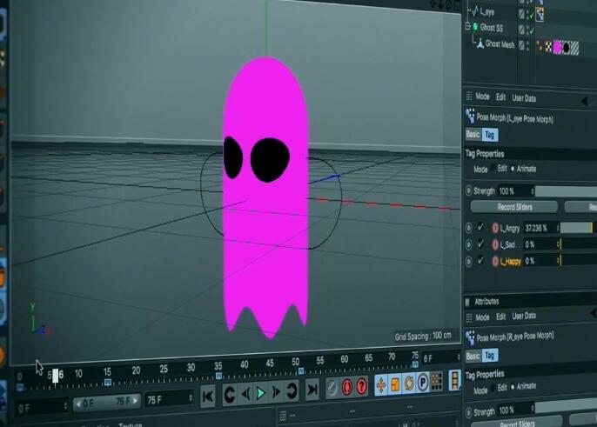Toggle position keyframe recording icon
This screenshot has height=427, width=597.
(381, 385)
